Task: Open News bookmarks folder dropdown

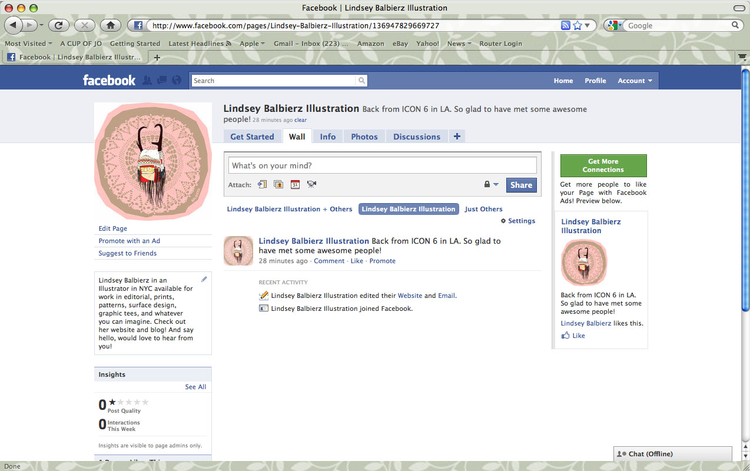Action: [459, 44]
